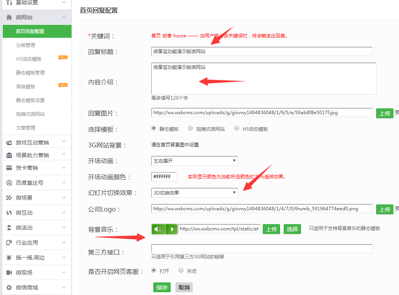The height and width of the screenshot is (295, 399).
Task: Open the 幻灯片切换效果 dropdown
Action: tap(194, 193)
